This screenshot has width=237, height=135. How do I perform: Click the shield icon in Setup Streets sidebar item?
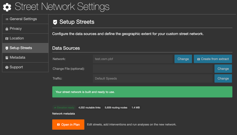pyautogui.click(x=7, y=48)
